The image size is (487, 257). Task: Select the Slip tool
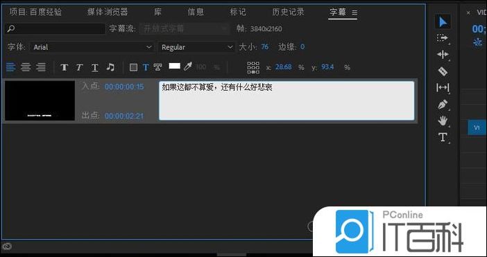[x=443, y=88]
